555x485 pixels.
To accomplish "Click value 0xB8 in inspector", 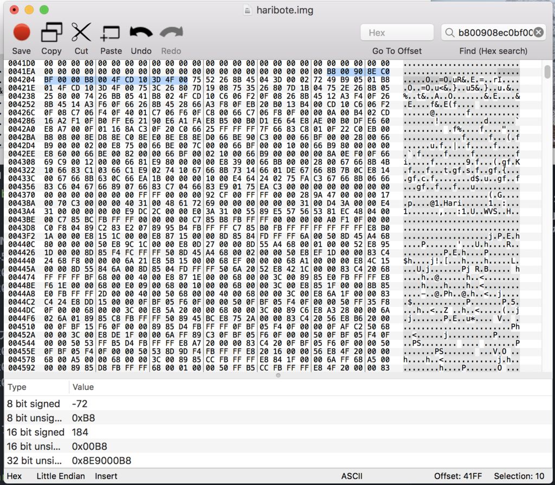I will tap(83, 418).
